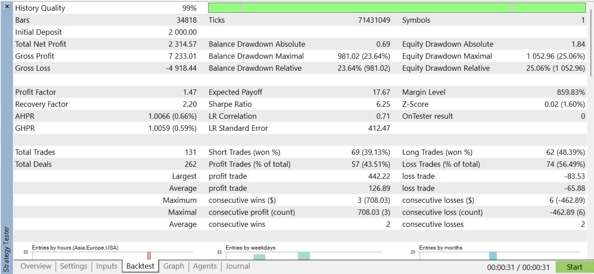Open the Inputs tab
Image resolution: width=594 pixels, height=274 pixels.
pos(107,266)
